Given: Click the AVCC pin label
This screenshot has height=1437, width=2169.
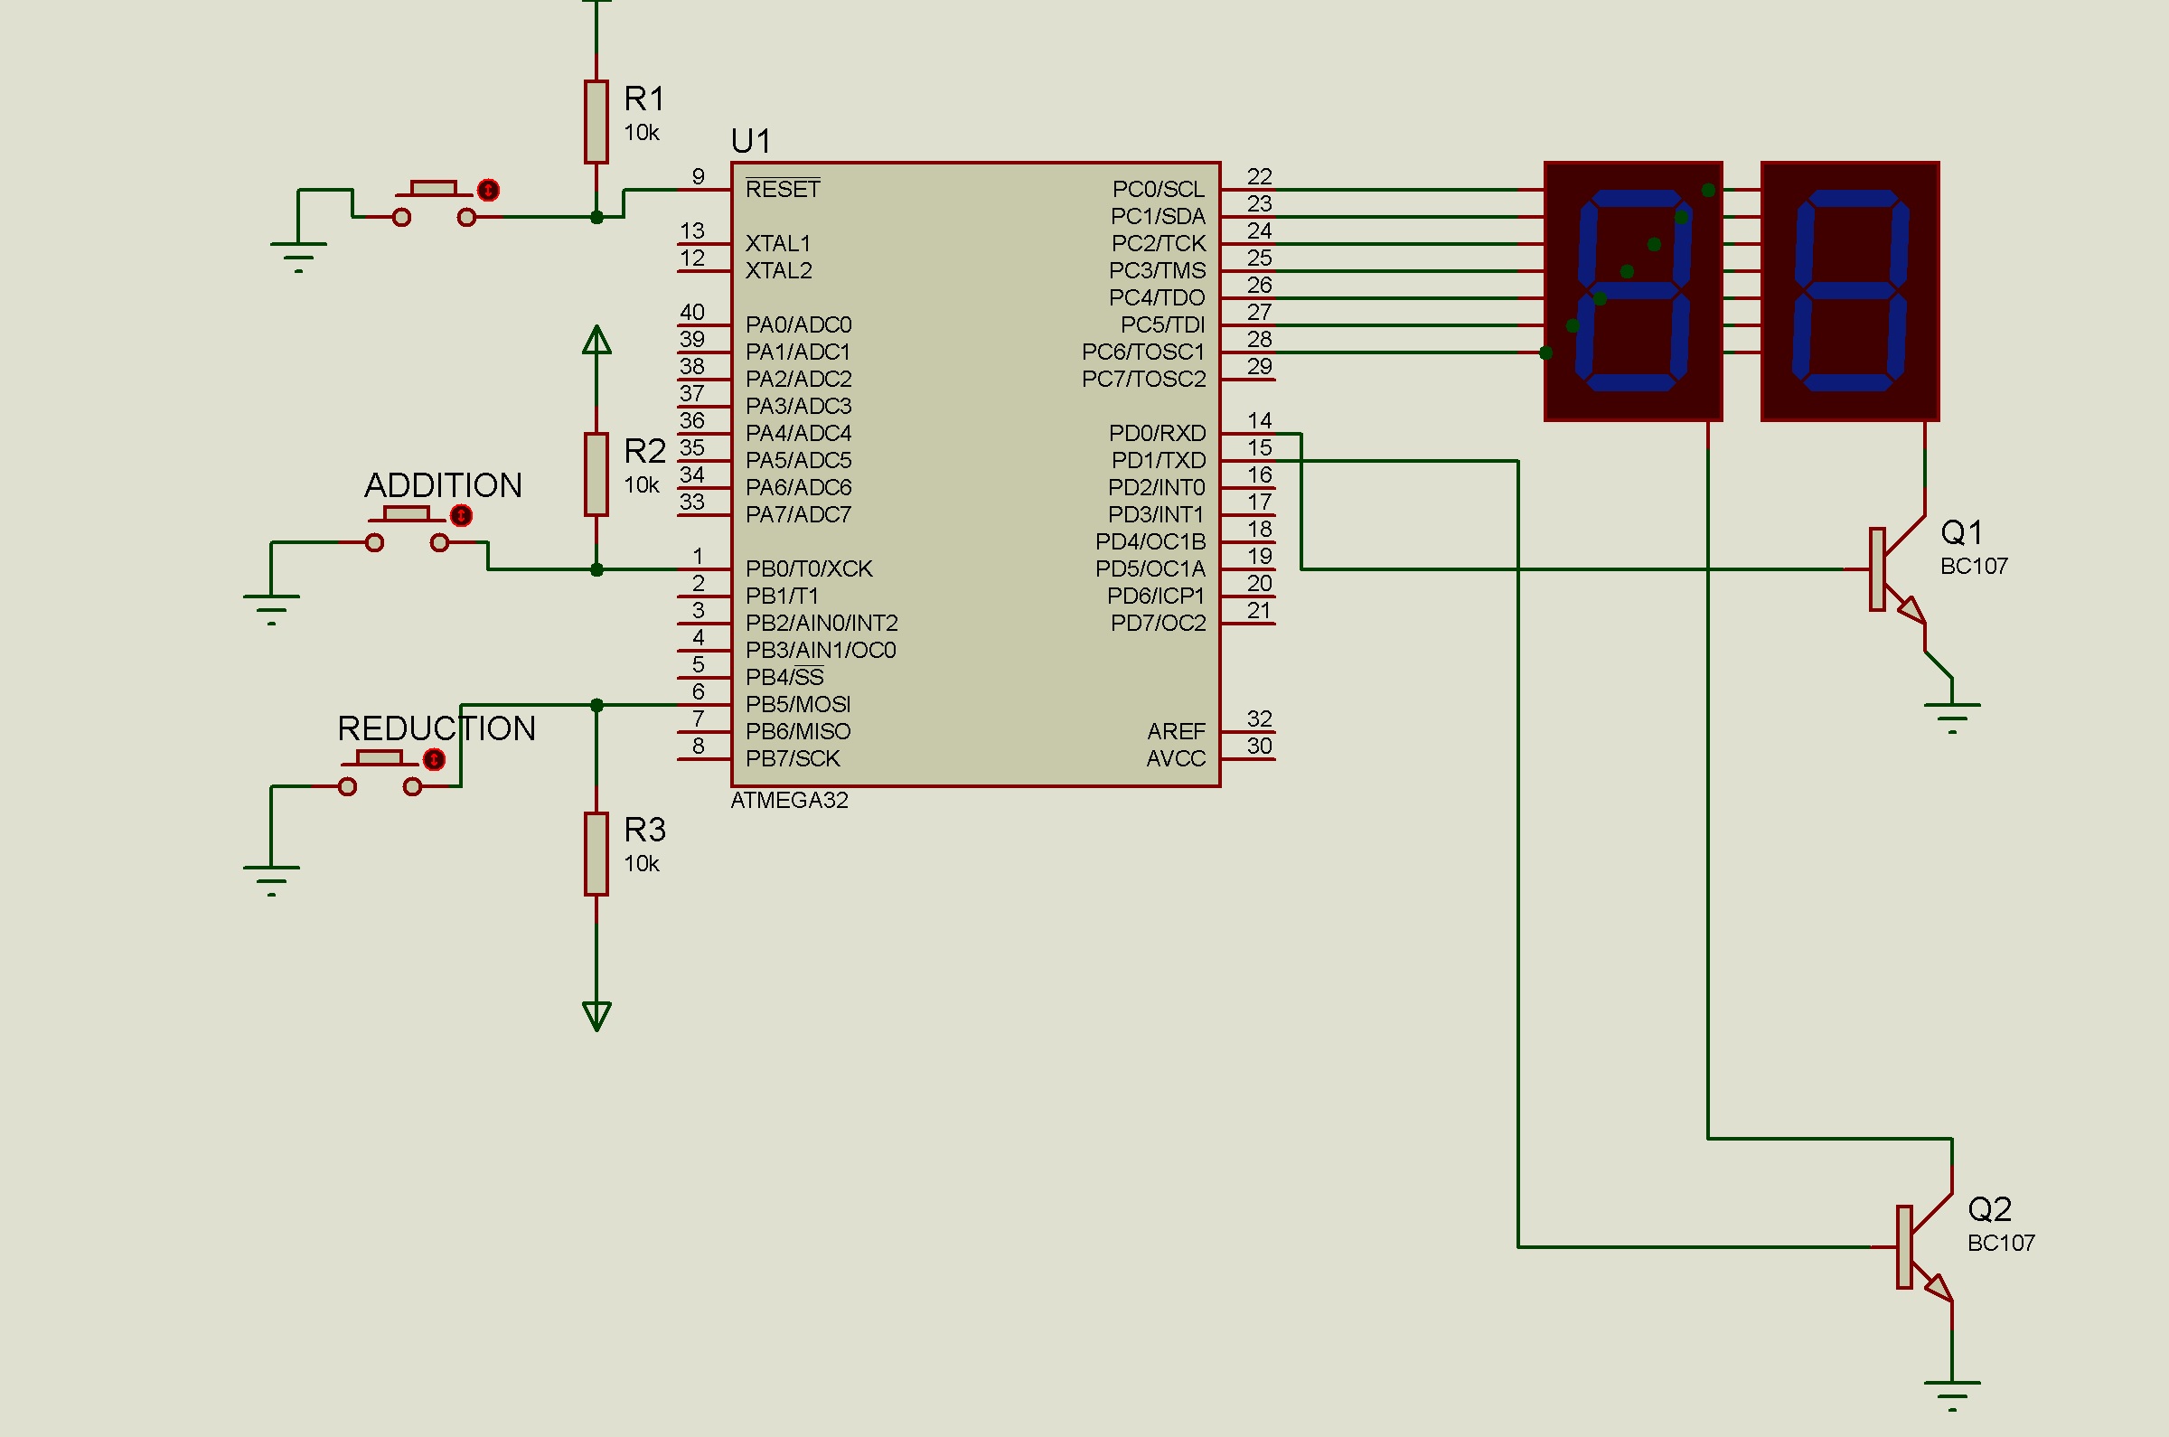Looking at the screenshot, I should point(1177,758).
